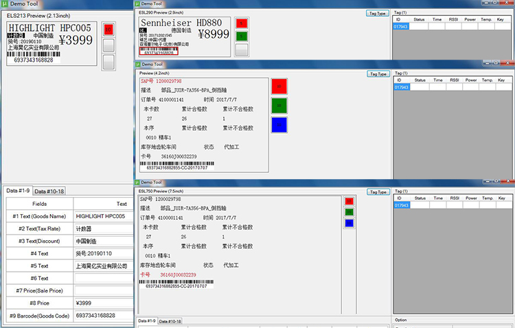
Task: Click Tag Type in the 4.2inch preview window
Action: pyautogui.click(x=378, y=73)
